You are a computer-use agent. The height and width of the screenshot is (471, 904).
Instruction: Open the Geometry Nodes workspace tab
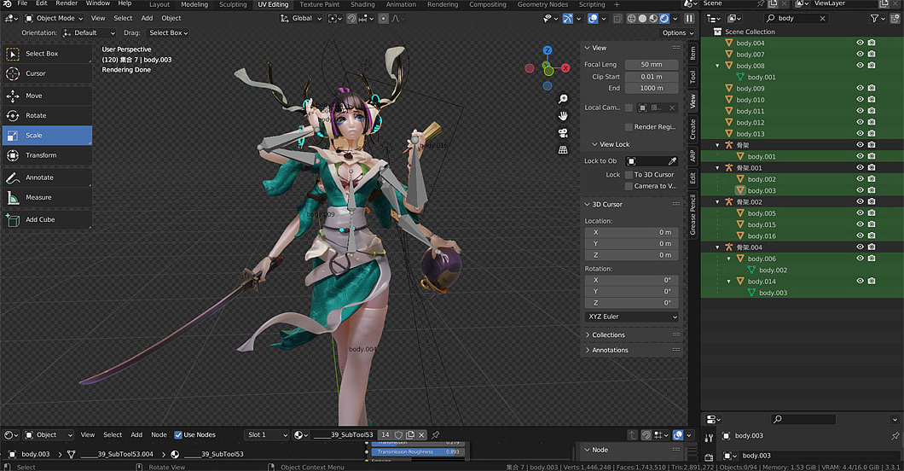click(x=542, y=4)
